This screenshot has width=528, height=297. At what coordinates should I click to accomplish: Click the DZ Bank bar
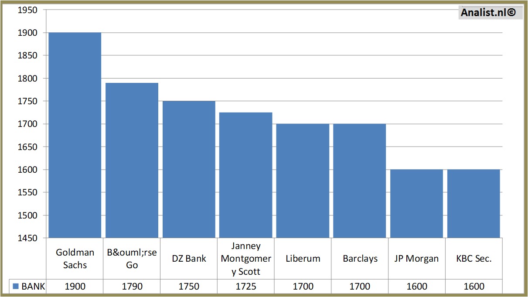coord(189,169)
